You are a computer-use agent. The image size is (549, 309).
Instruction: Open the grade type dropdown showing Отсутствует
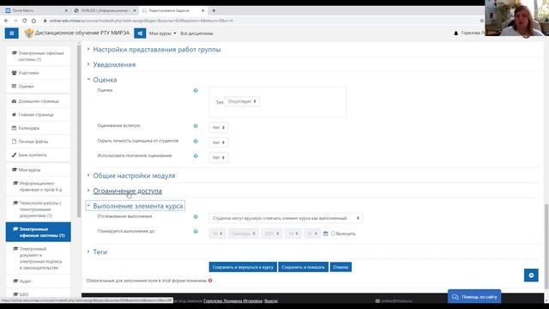pos(242,101)
